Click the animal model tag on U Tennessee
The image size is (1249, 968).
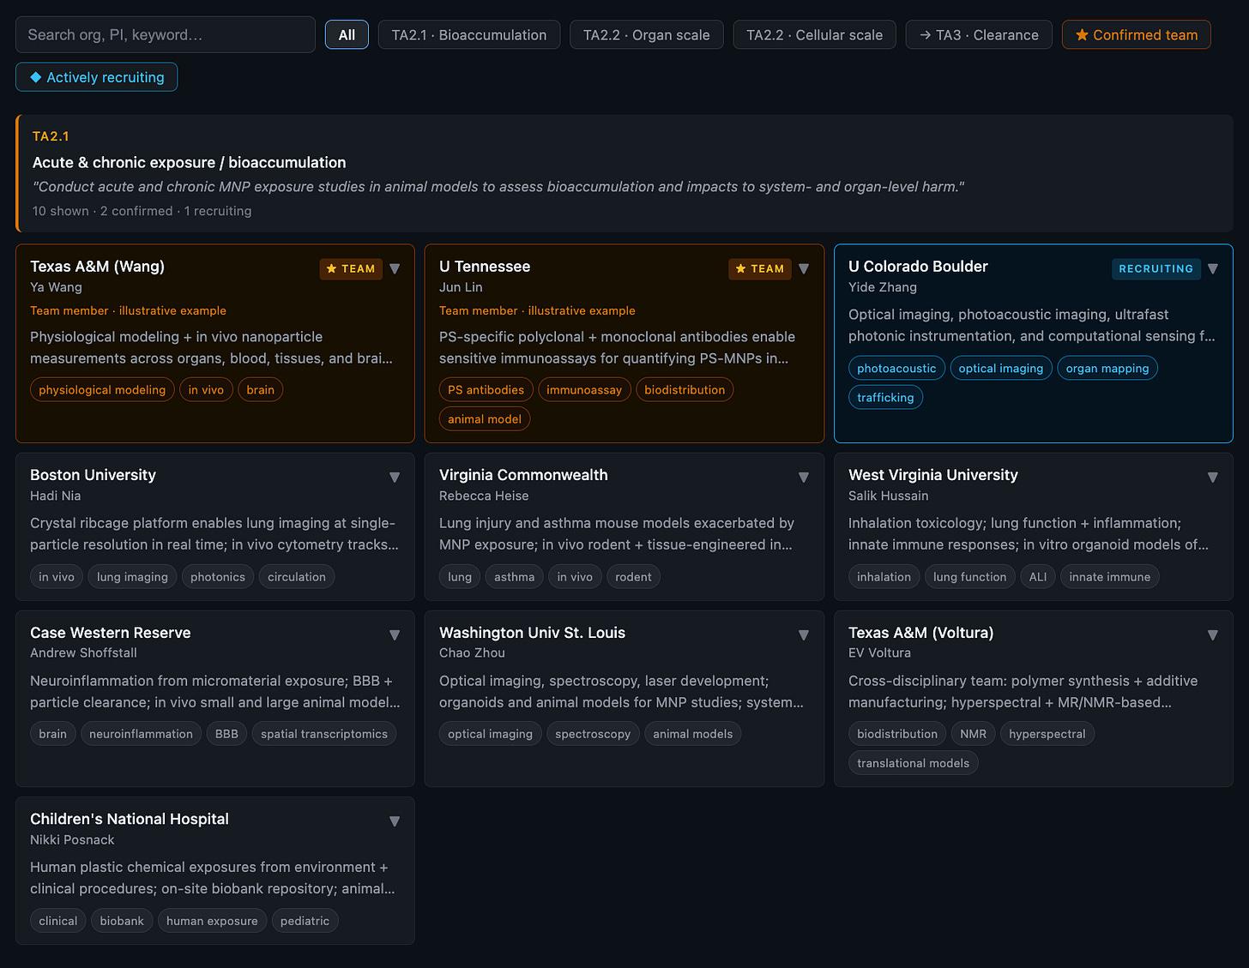[x=485, y=419]
